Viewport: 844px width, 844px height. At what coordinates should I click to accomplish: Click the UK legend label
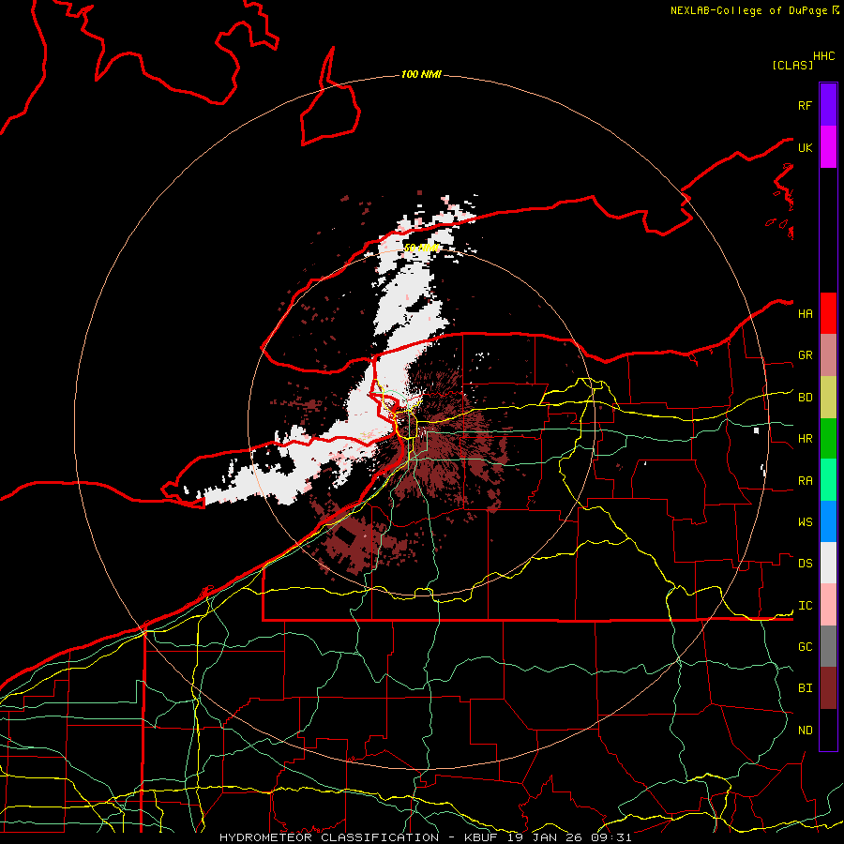pyautogui.click(x=805, y=147)
